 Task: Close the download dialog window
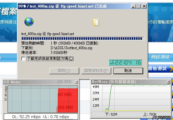coord(144,6)
